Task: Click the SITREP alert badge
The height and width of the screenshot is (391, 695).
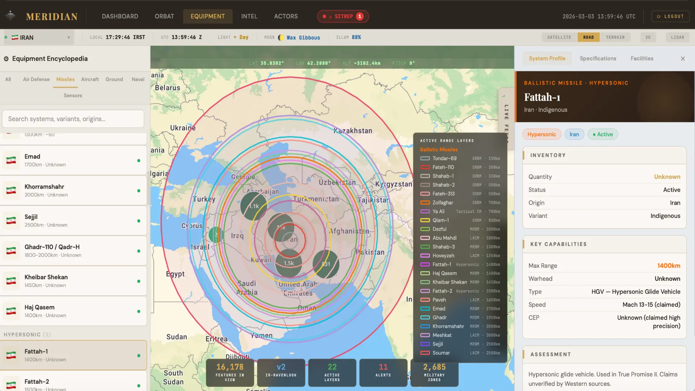Action: 343,16
